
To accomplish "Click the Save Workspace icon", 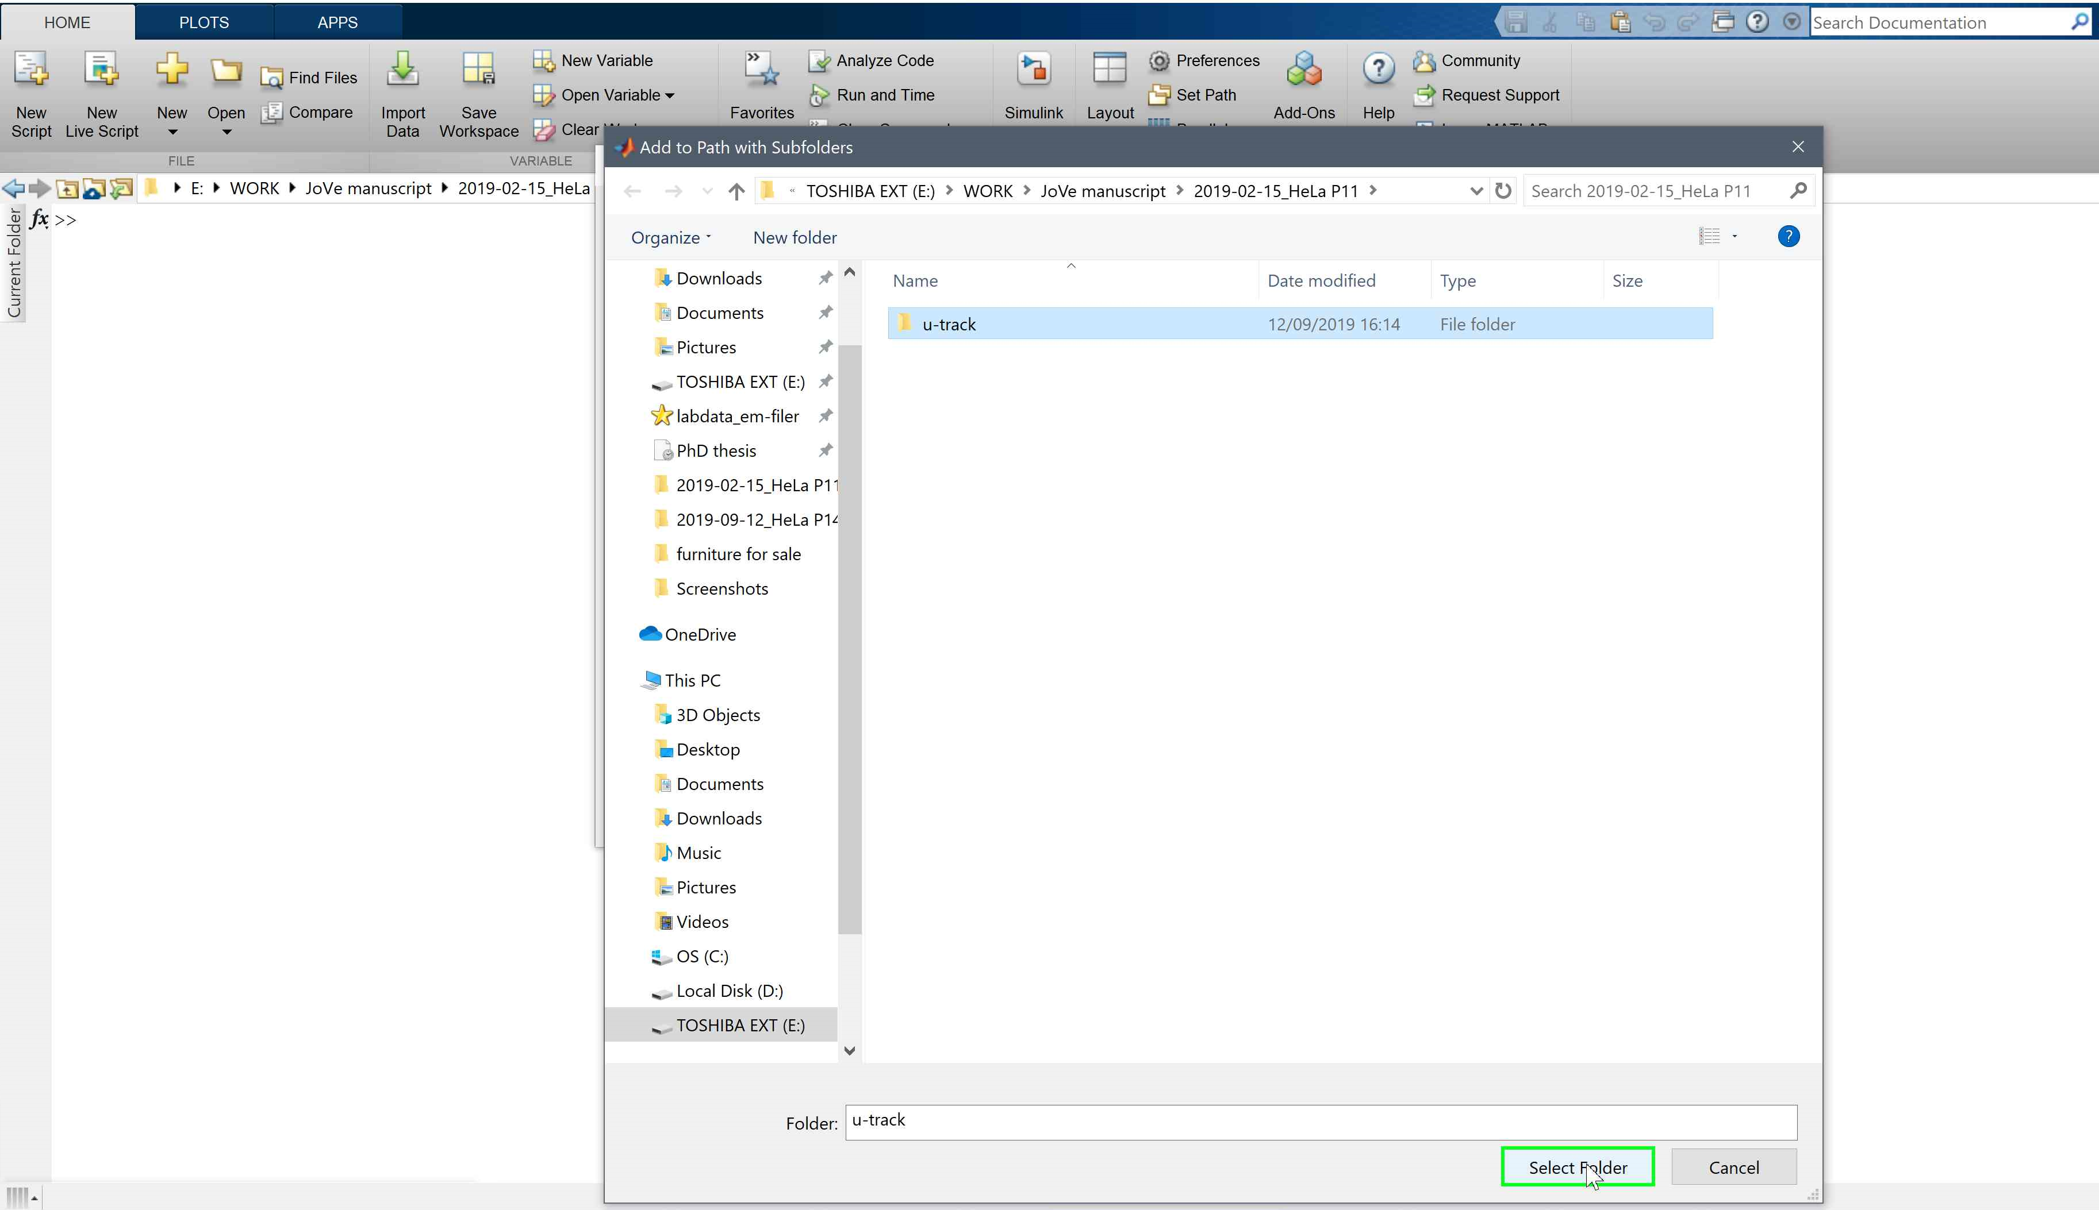I will (x=478, y=71).
